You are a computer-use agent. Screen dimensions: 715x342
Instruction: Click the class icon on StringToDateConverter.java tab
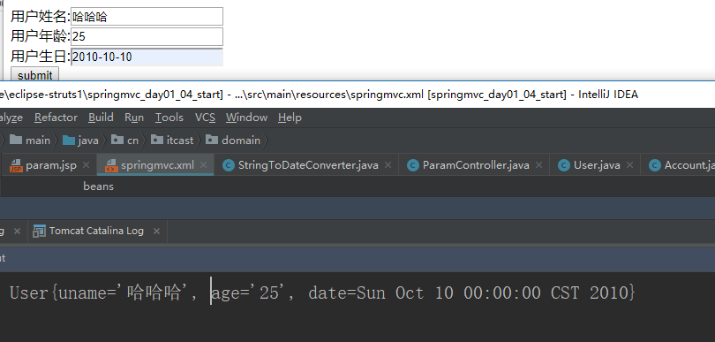point(229,165)
